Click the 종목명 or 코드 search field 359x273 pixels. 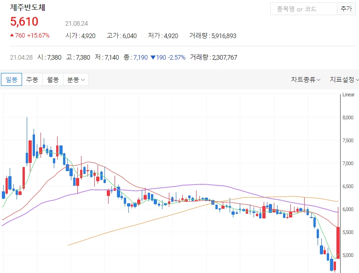point(304,9)
